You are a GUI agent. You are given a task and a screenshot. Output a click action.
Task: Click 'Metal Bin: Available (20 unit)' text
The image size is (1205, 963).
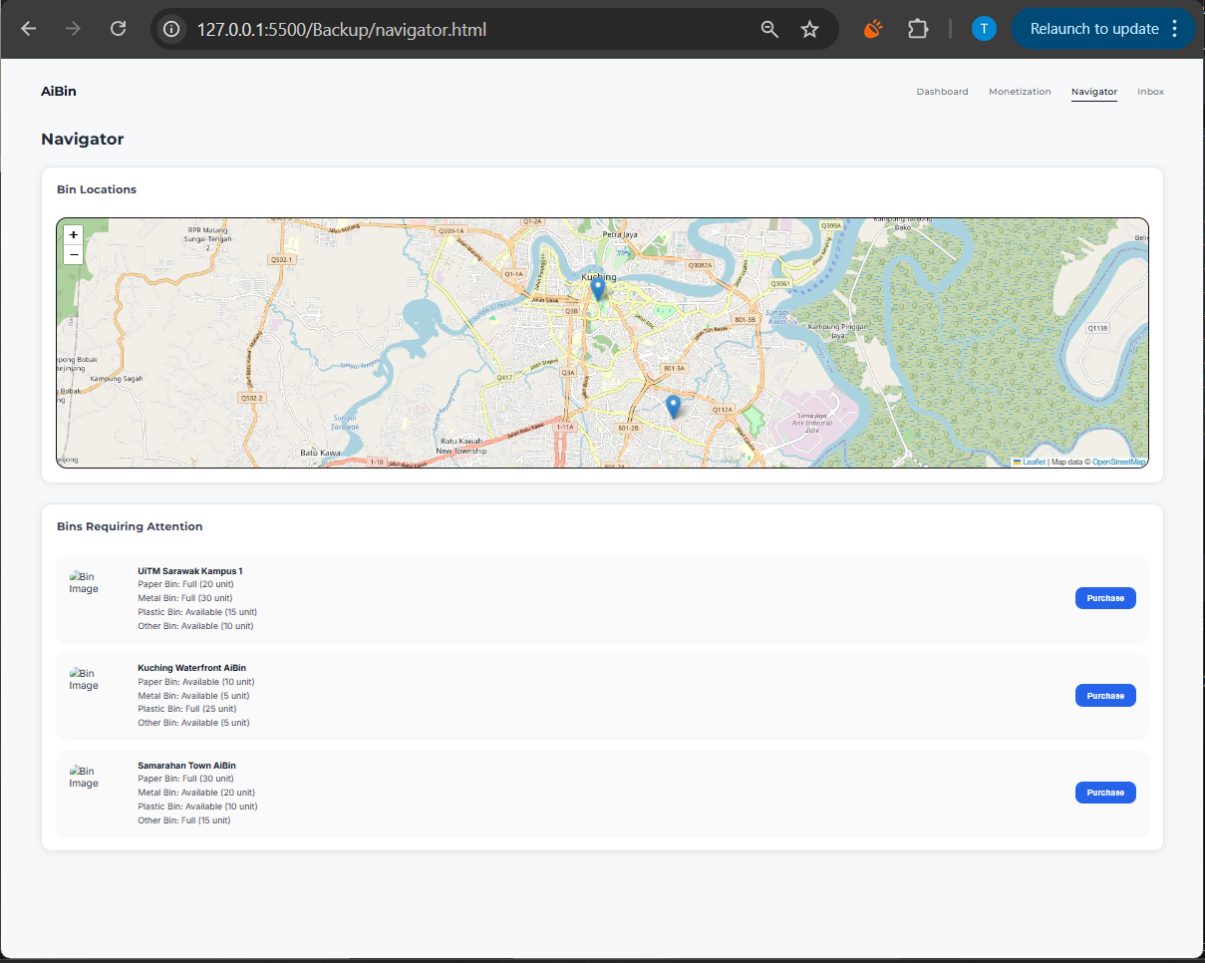(x=196, y=793)
